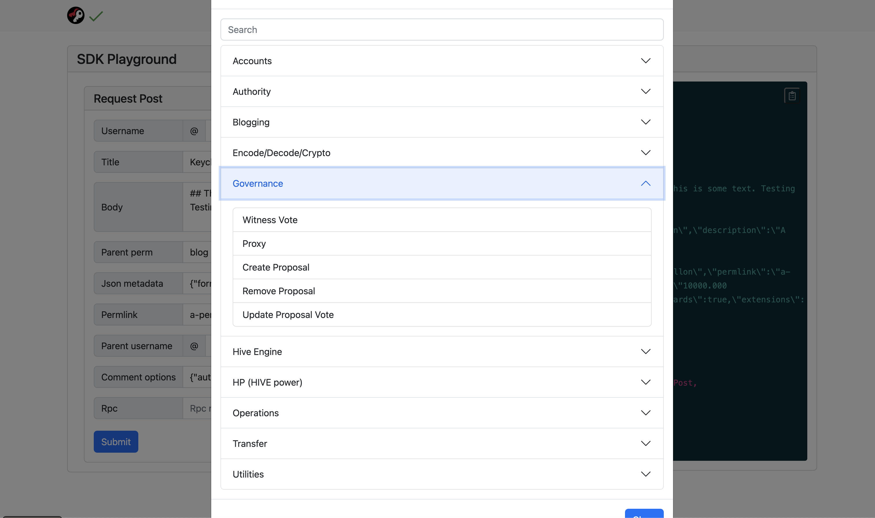
Task: Click the Hive Keychain logo icon
Action: pos(76,15)
